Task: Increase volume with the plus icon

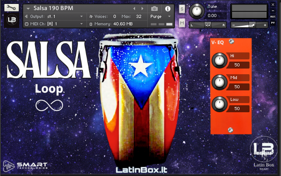Action: click(x=265, y=25)
